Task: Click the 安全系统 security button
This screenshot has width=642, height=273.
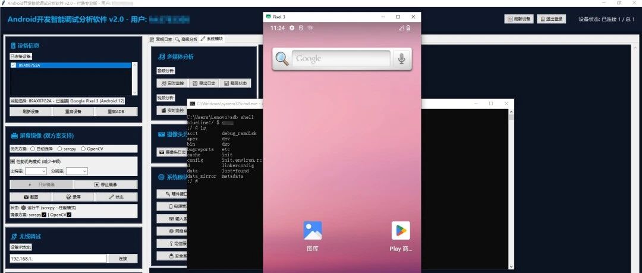Action: click(172, 256)
